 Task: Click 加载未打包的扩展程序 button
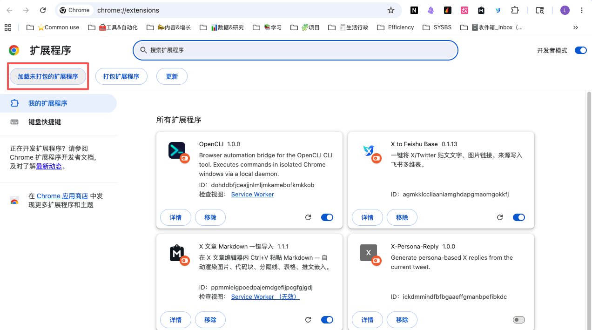click(x=48, y=76)
